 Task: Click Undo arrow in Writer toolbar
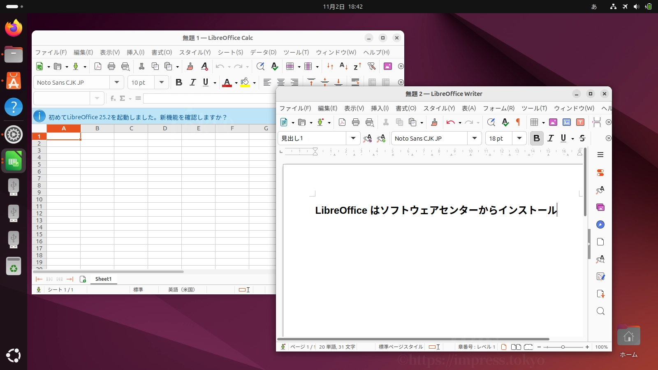coord(450,122)
